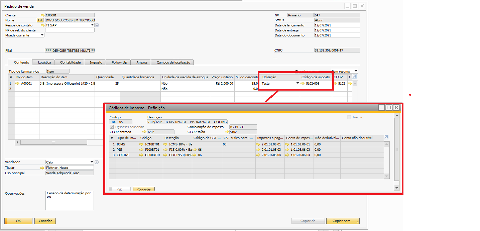This screenshot has width=480, height=231.
Task: Toggle the Despesas adicionais checkbox
Action: (x=112, y=127)
